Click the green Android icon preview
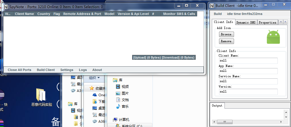Screen dimensions: 291x127 coord(273,37)
